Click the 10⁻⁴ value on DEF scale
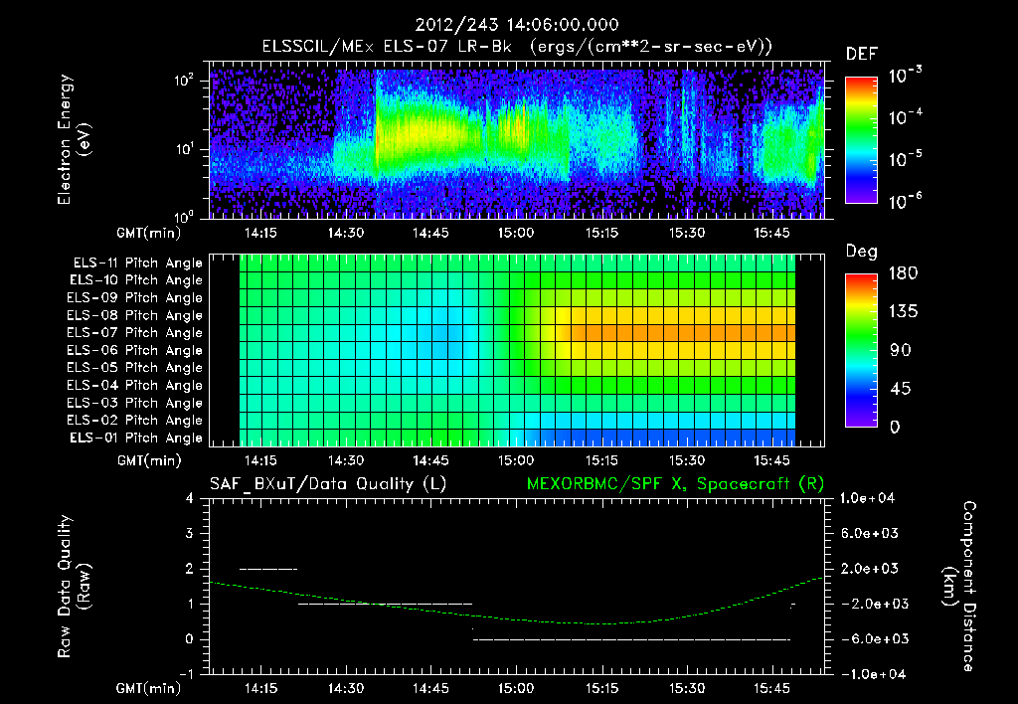The height and width of the screenshot is (704, 1018). pyautogui.click(x=905, y=117)
